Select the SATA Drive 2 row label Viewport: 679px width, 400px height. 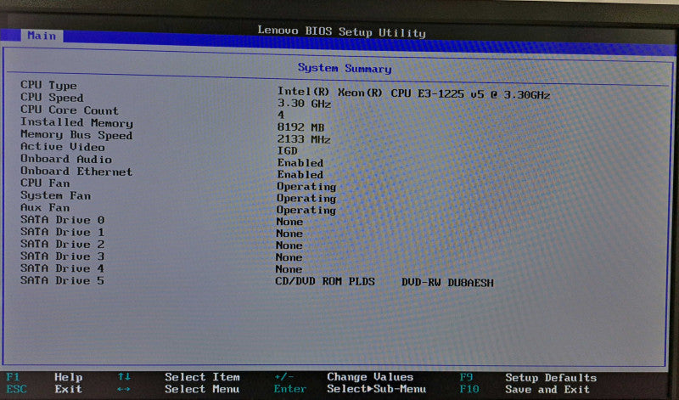62,244
